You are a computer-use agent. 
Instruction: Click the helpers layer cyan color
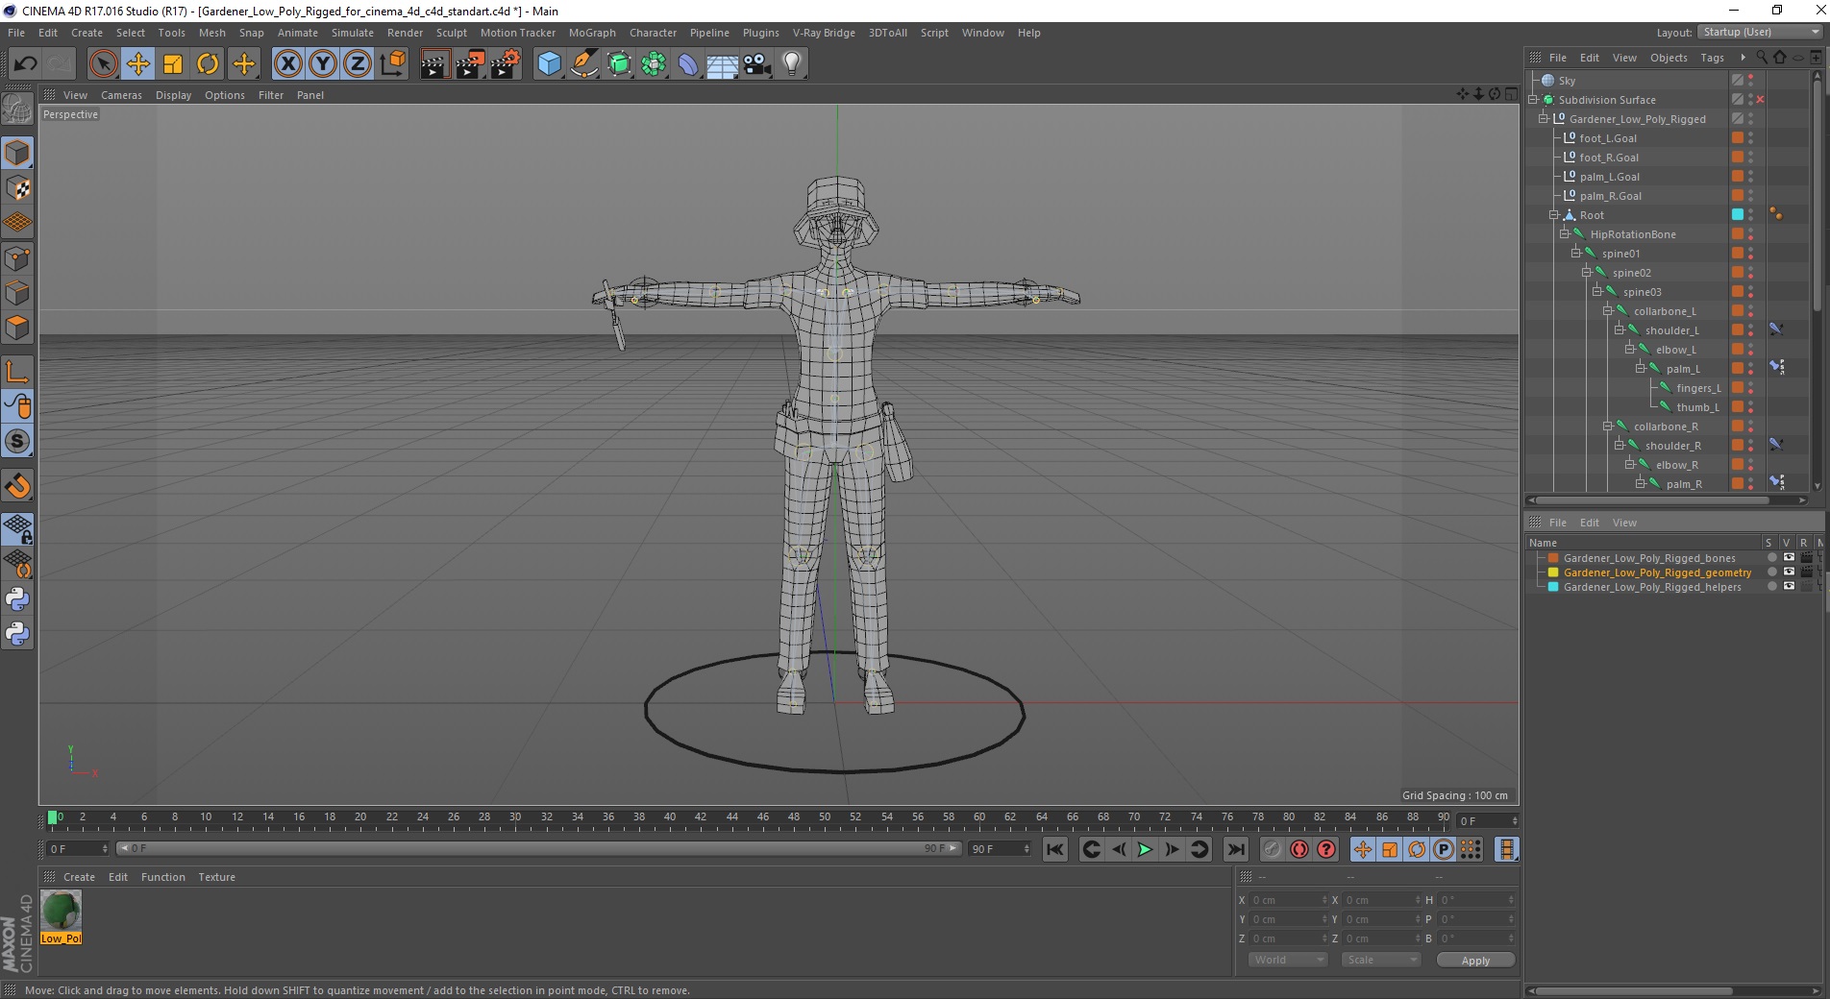[x=1553, y=586]
